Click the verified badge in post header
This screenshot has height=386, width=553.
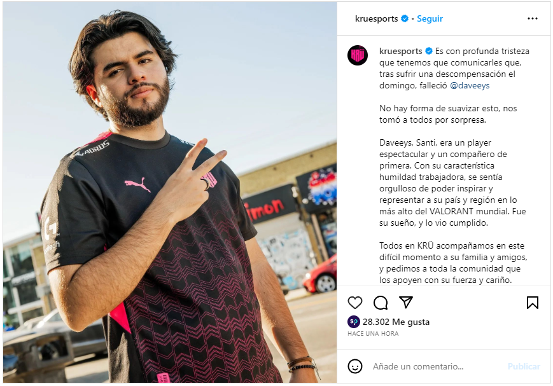tap(405, 18)
